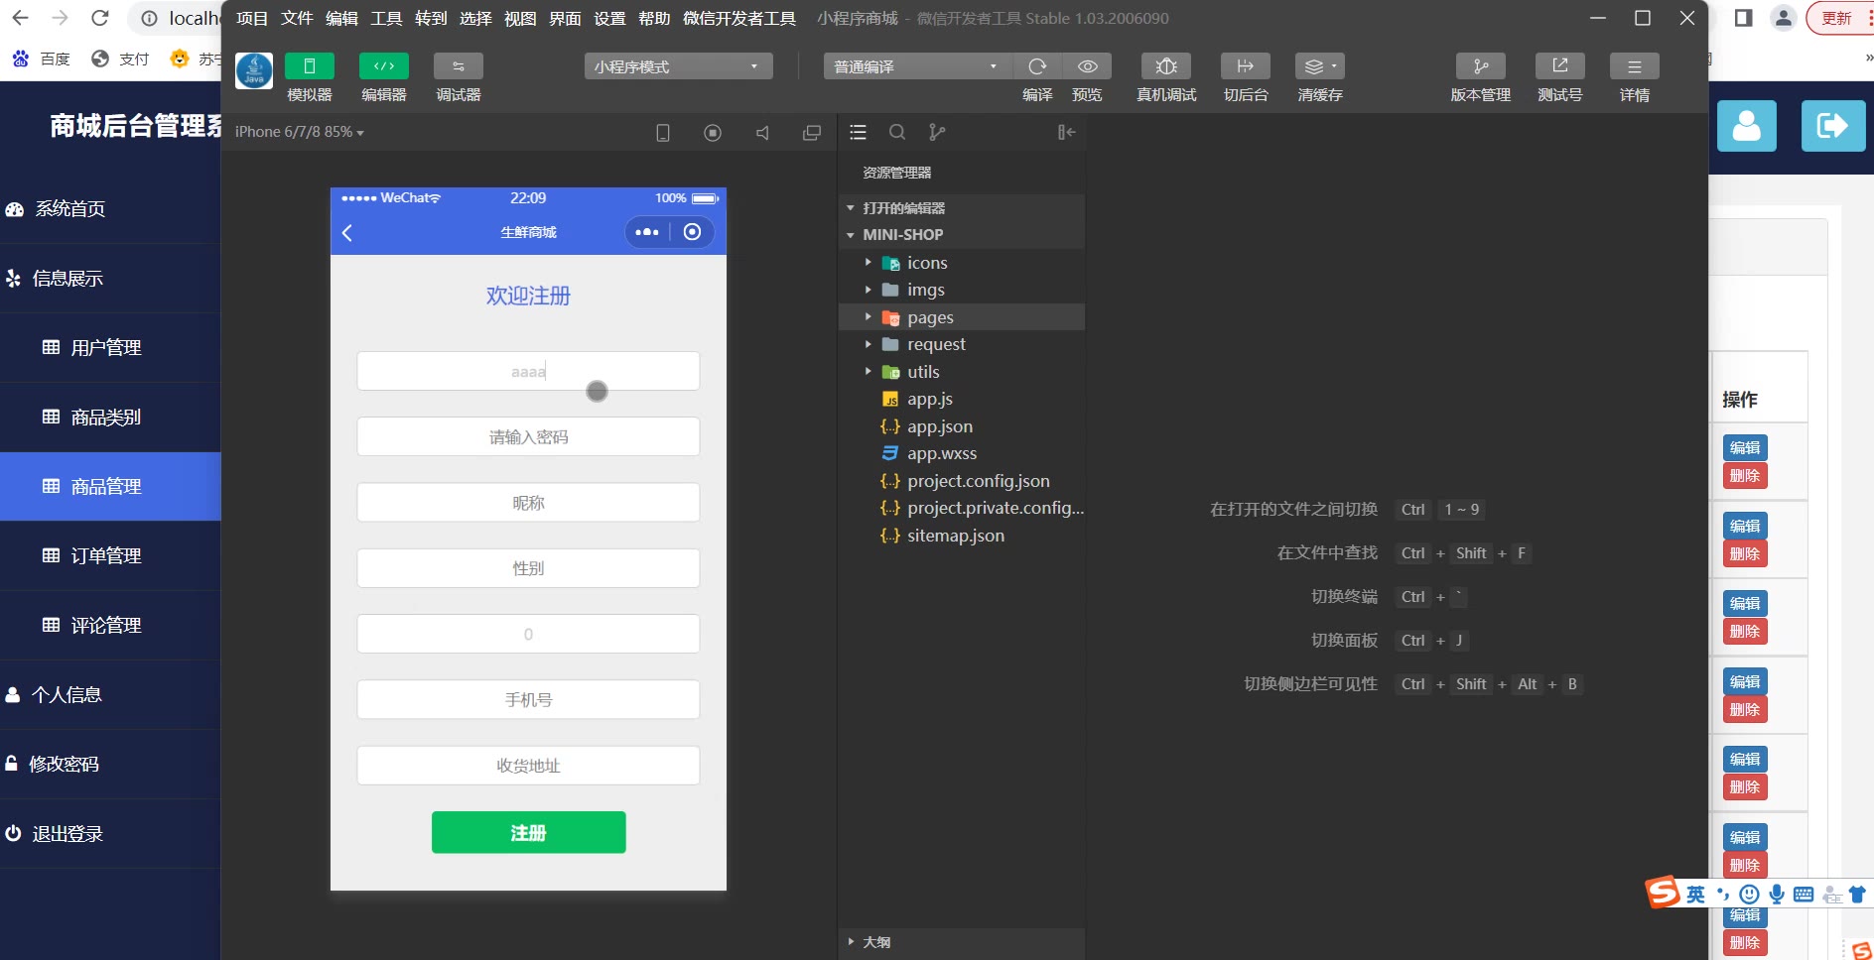
Task: Click the search icon in explorer
Action: [897, 132]
